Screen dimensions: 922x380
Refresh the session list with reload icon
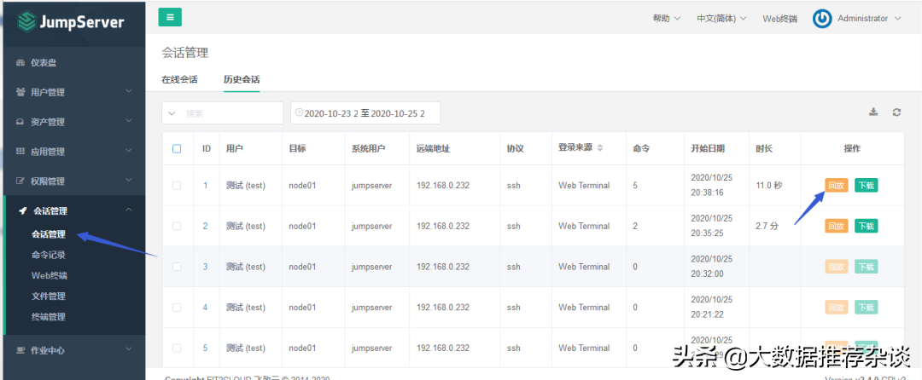pyautogui.click(x=896, y=112)
